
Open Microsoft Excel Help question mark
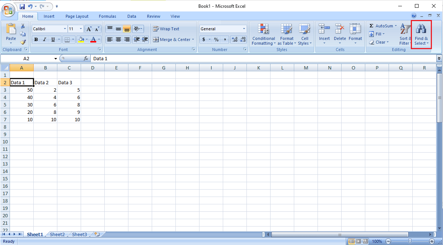point(414,16)
